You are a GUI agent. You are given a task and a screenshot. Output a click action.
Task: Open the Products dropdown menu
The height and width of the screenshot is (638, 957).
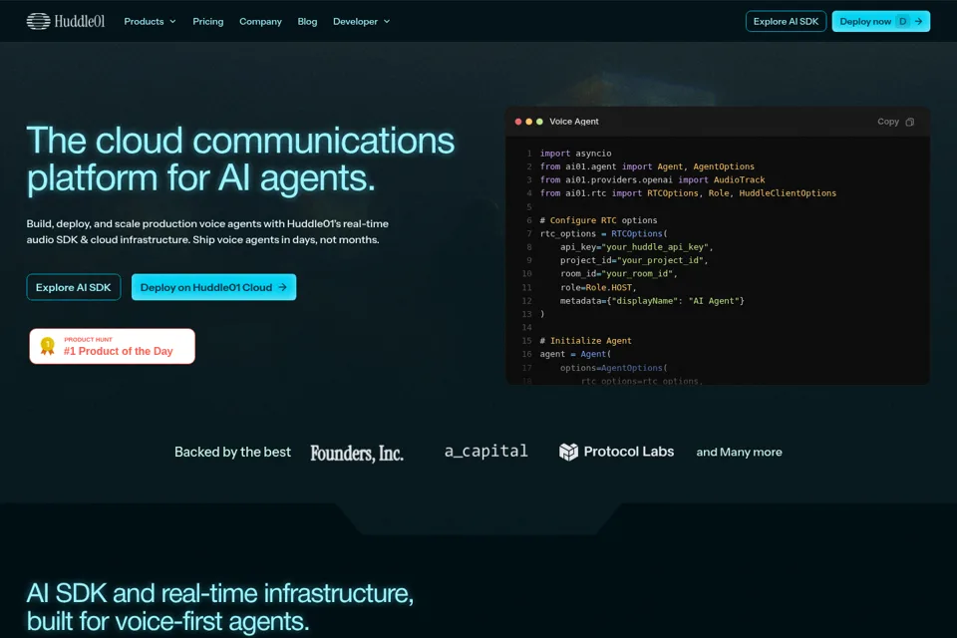coord(151,21)
